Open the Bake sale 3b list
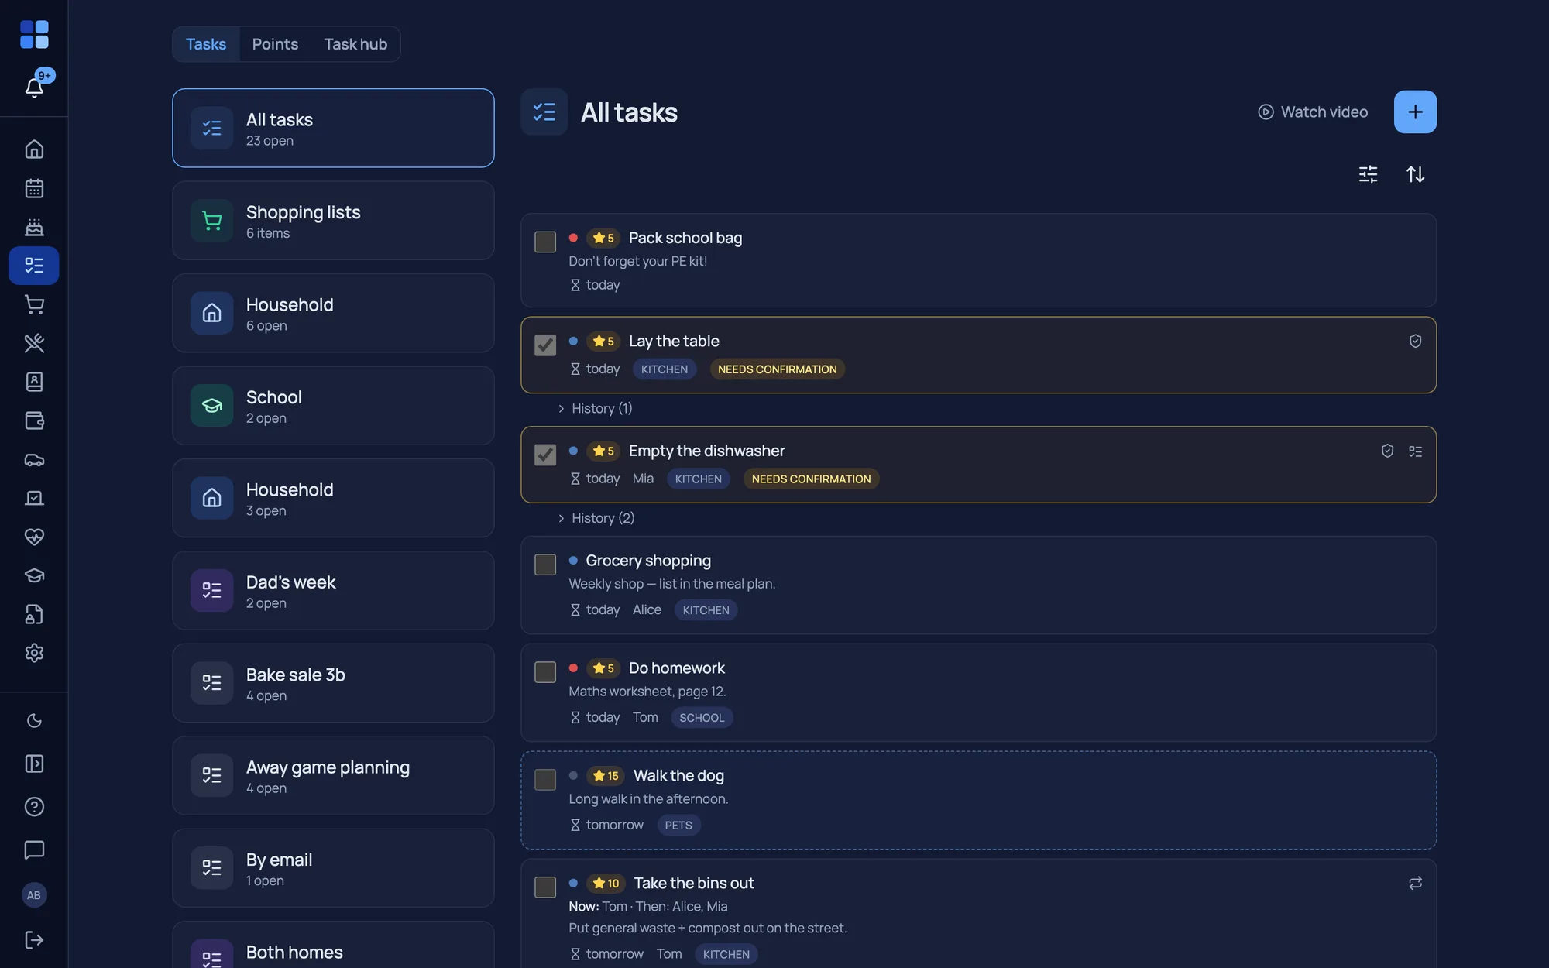Viewport: 1549px width, 968px height. [333, 683]
